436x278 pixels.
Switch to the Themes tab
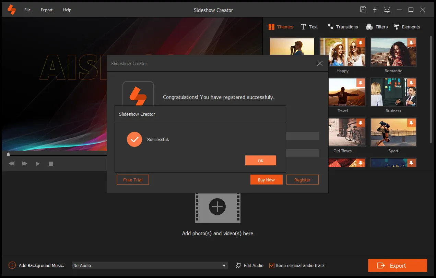[x=281, y=27]
